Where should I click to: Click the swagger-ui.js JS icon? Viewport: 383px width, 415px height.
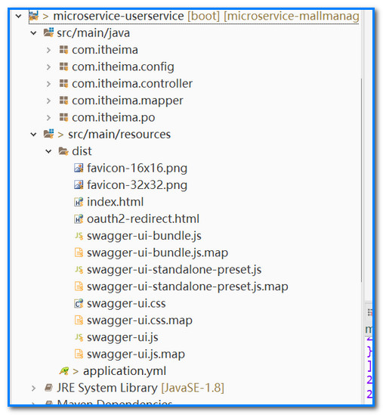79,337
